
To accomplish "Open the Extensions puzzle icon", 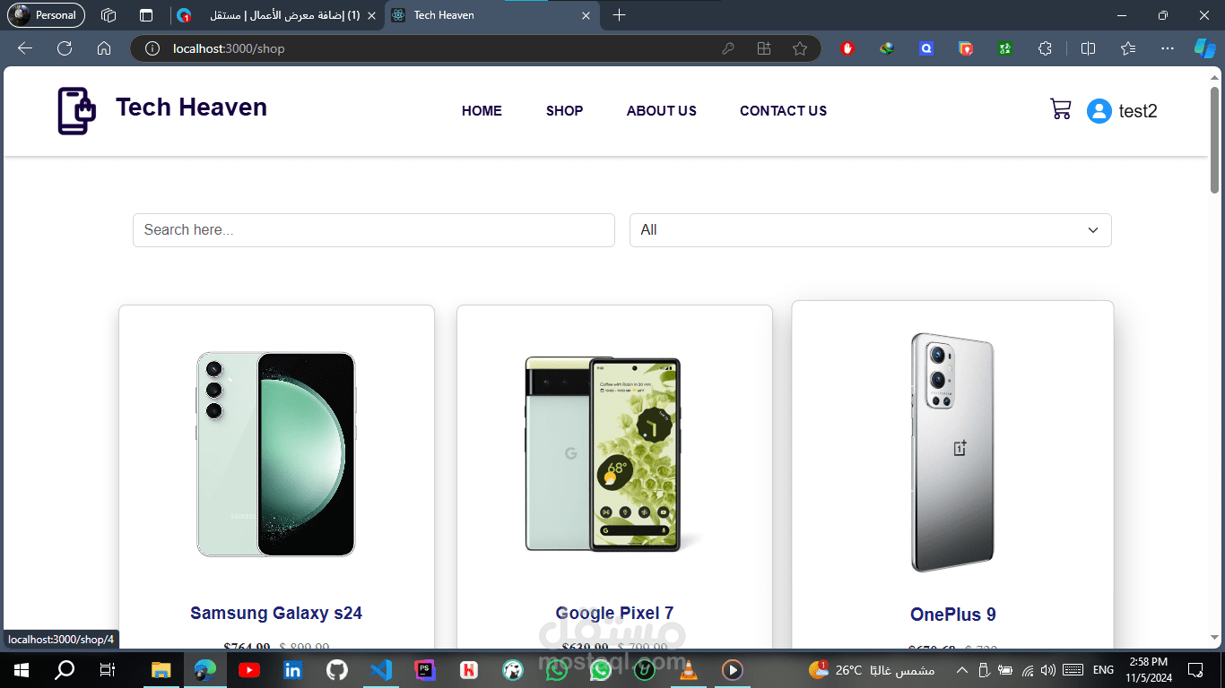I will point(1045,48).
